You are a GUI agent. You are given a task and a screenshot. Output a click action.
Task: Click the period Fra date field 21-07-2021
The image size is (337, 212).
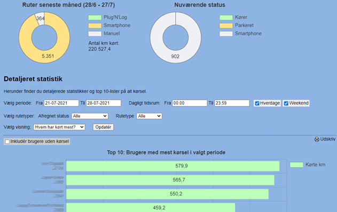click(61, 103)
